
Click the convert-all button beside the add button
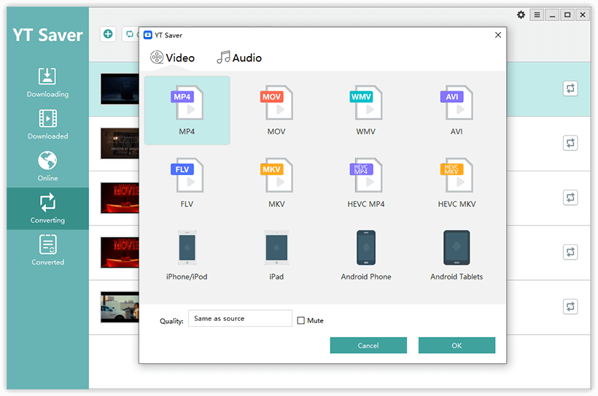(x=131, y=34)
